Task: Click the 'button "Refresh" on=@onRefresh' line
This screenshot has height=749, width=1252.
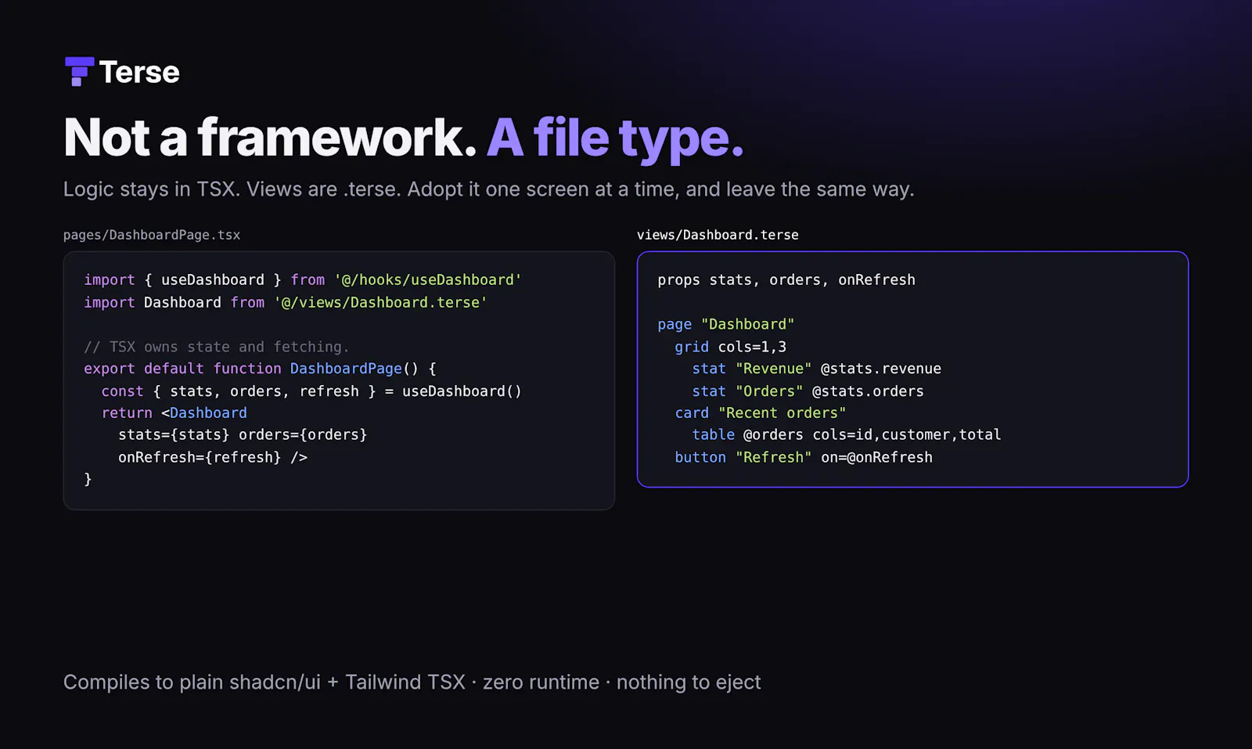Action: coord(804,457)
